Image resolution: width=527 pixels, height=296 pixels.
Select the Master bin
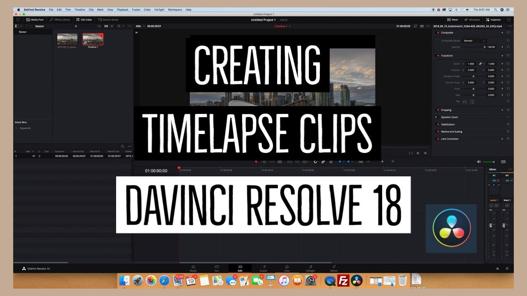pos(23,32)
